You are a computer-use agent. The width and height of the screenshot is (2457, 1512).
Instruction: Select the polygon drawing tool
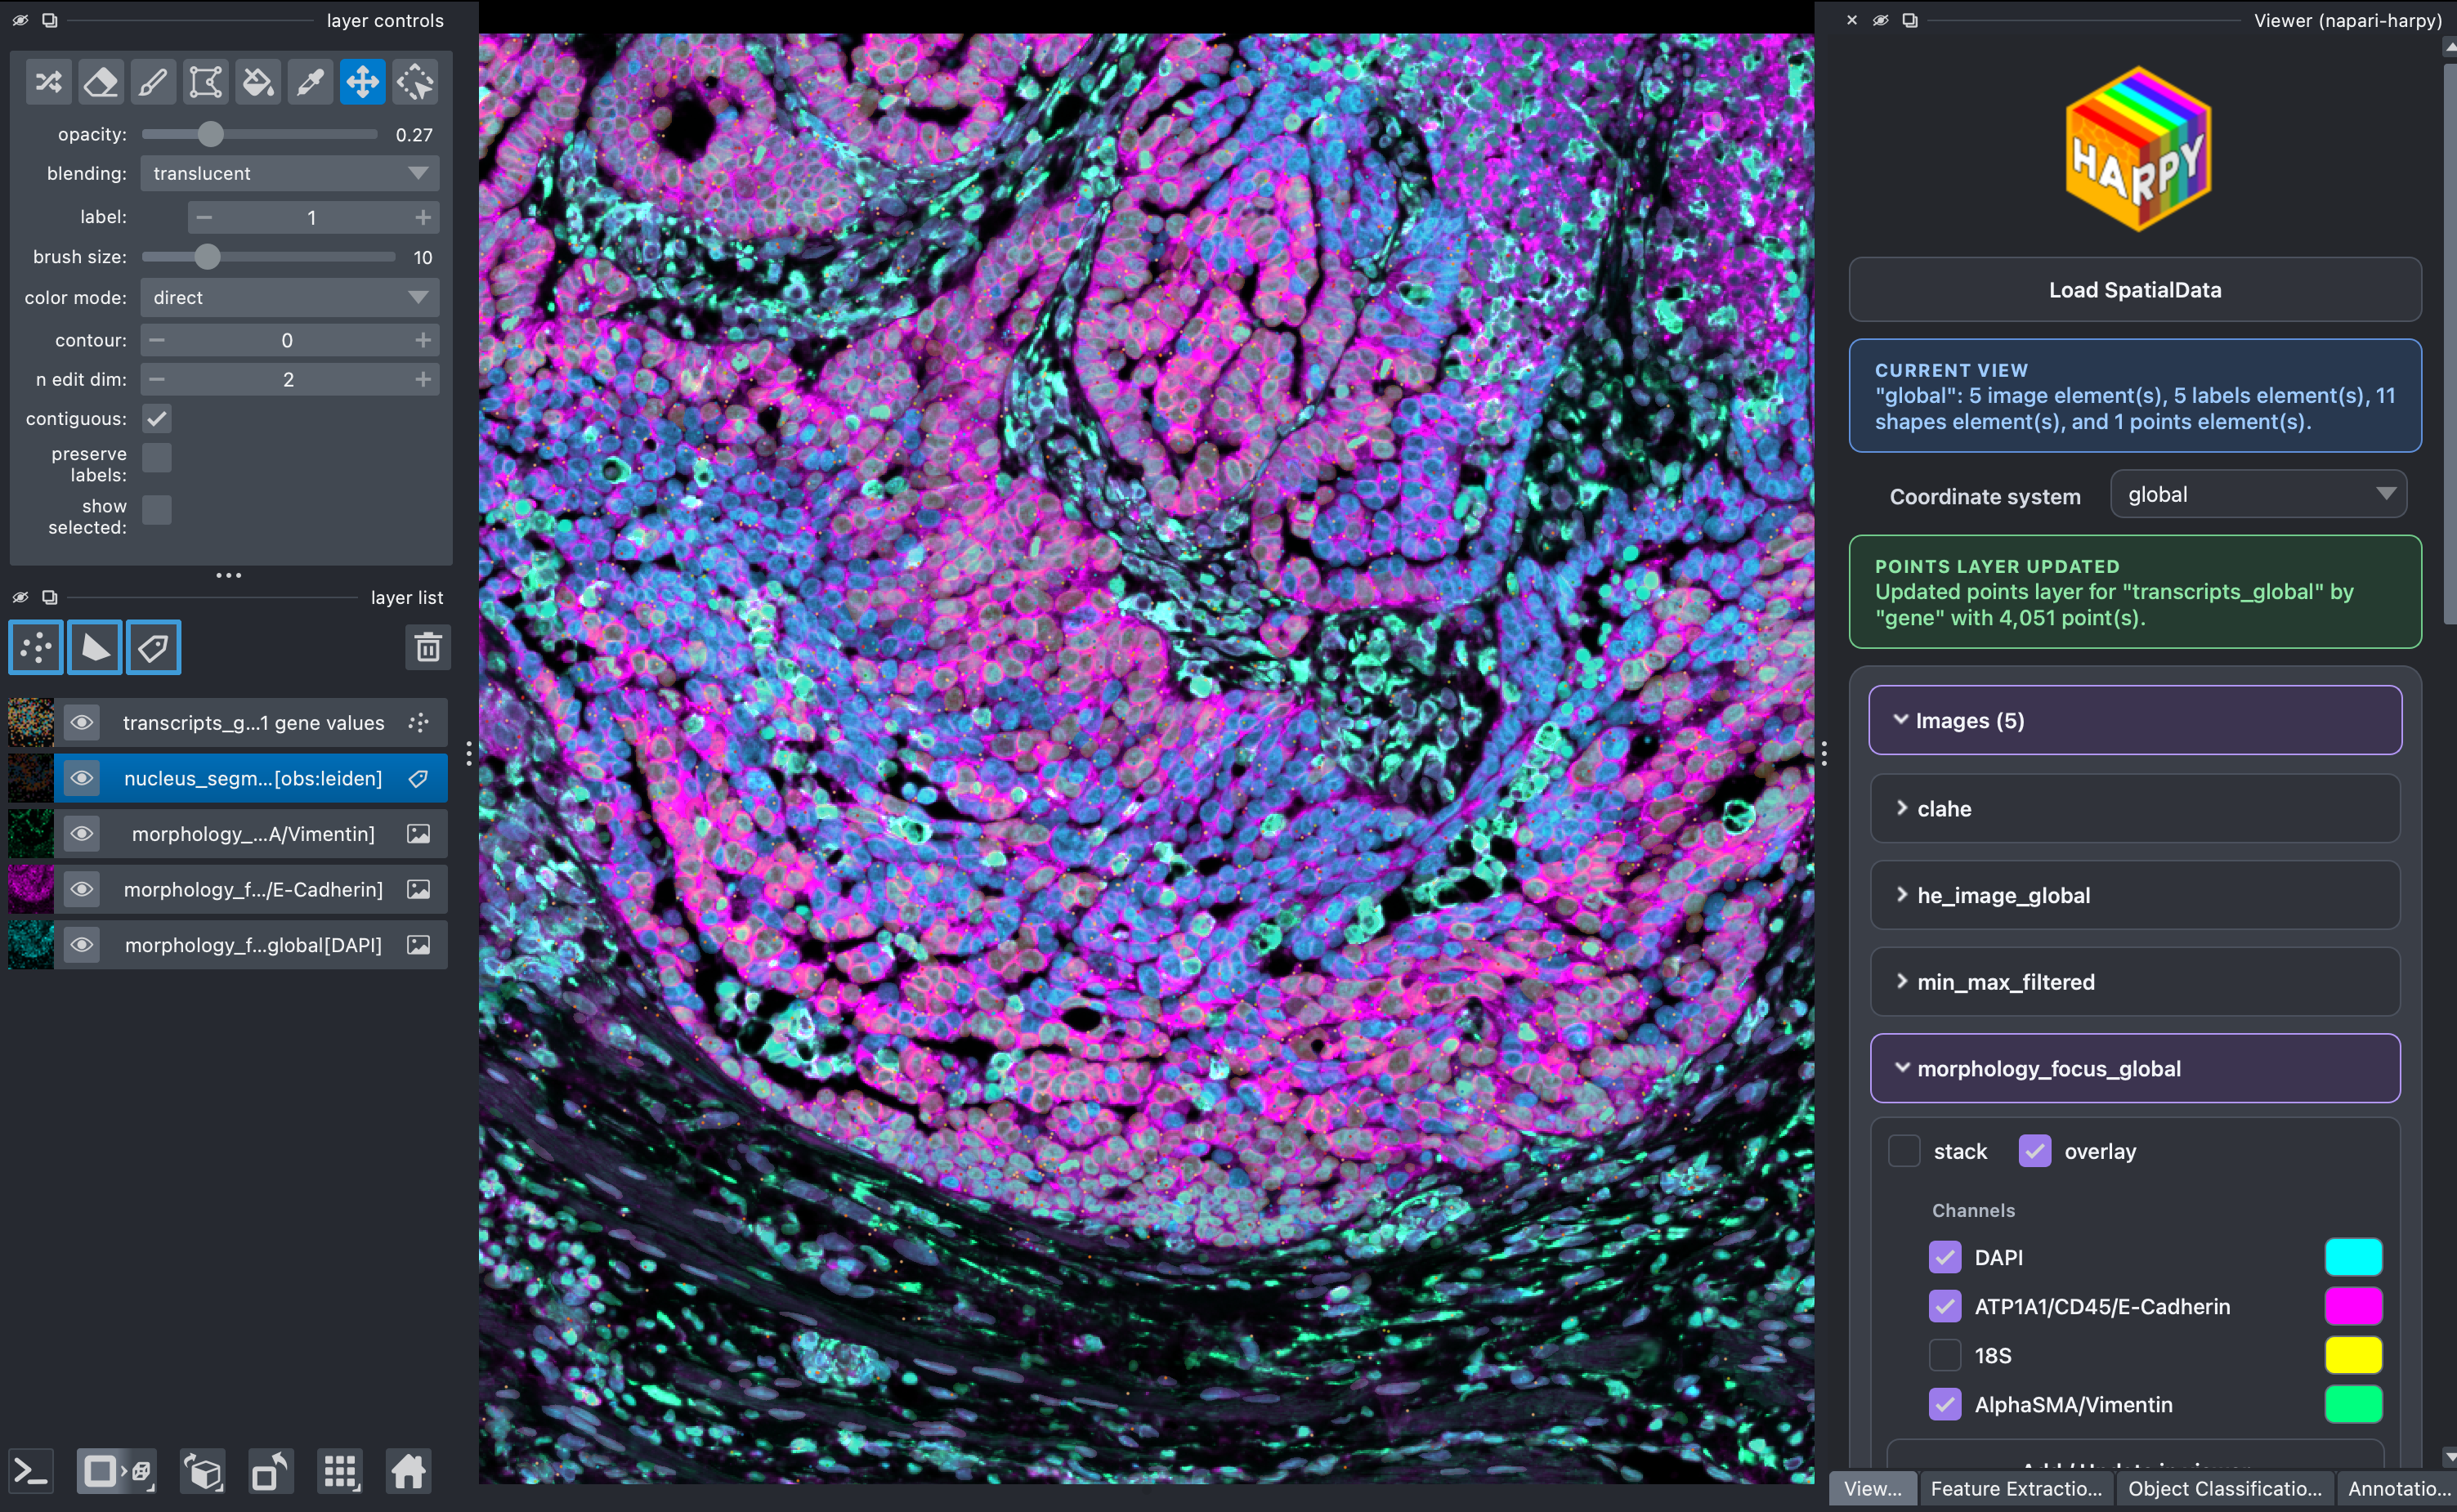205,82
